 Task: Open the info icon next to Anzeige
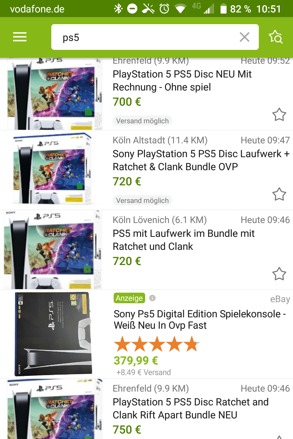152,298
